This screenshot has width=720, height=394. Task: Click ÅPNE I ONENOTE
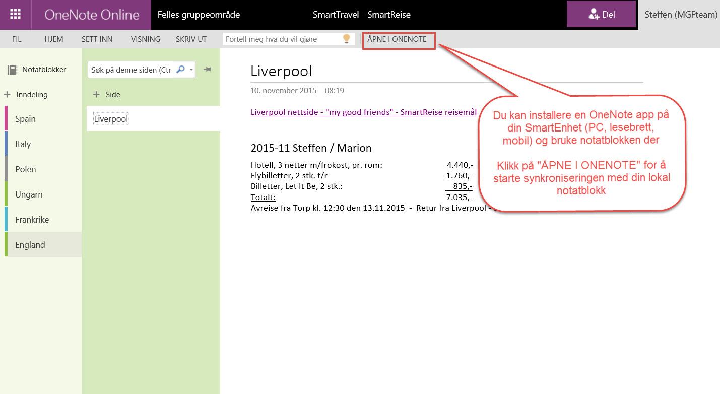(397, 39)
